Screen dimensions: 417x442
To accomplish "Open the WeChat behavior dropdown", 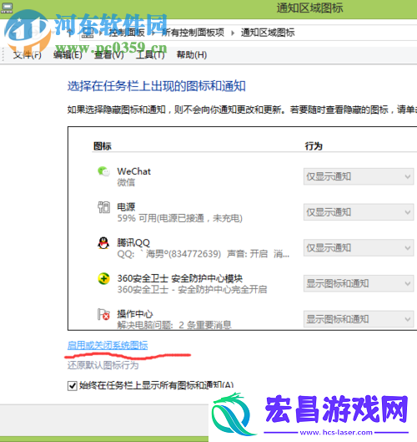I will pos(358,176).
